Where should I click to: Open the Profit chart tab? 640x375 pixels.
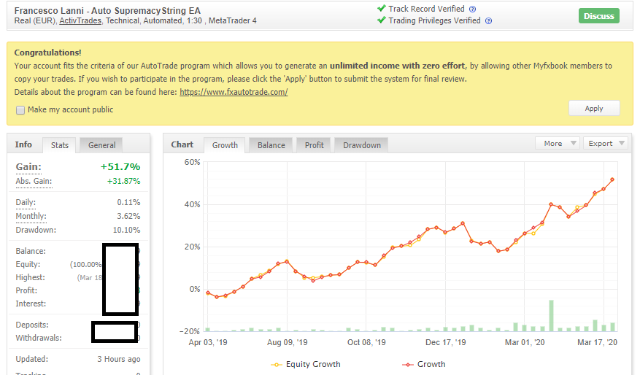[314, 145]
